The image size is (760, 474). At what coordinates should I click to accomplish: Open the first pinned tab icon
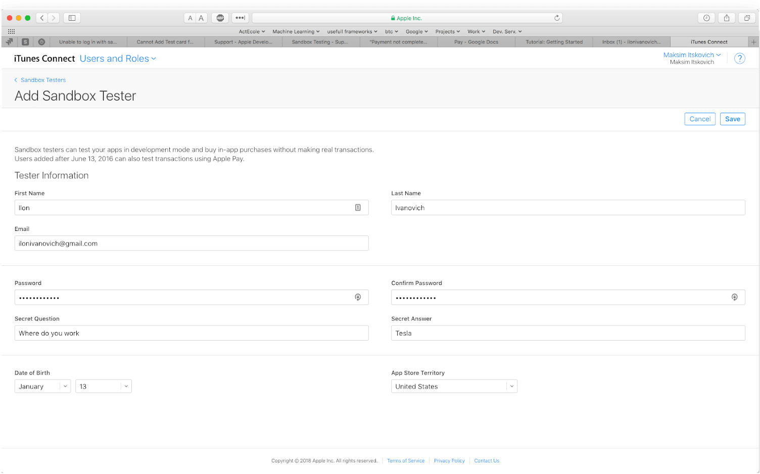click(9, 42)
